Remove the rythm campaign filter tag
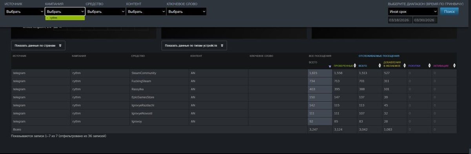Viewport: 471px width, 154px height. pos(47,18)
